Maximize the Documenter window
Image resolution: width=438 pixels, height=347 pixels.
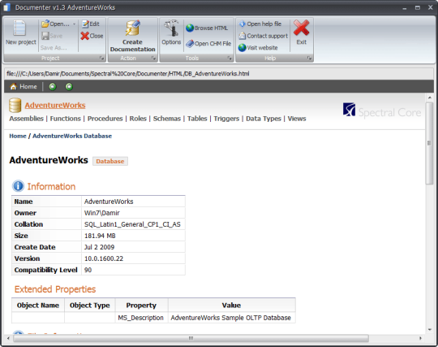[x=418, y=7]
